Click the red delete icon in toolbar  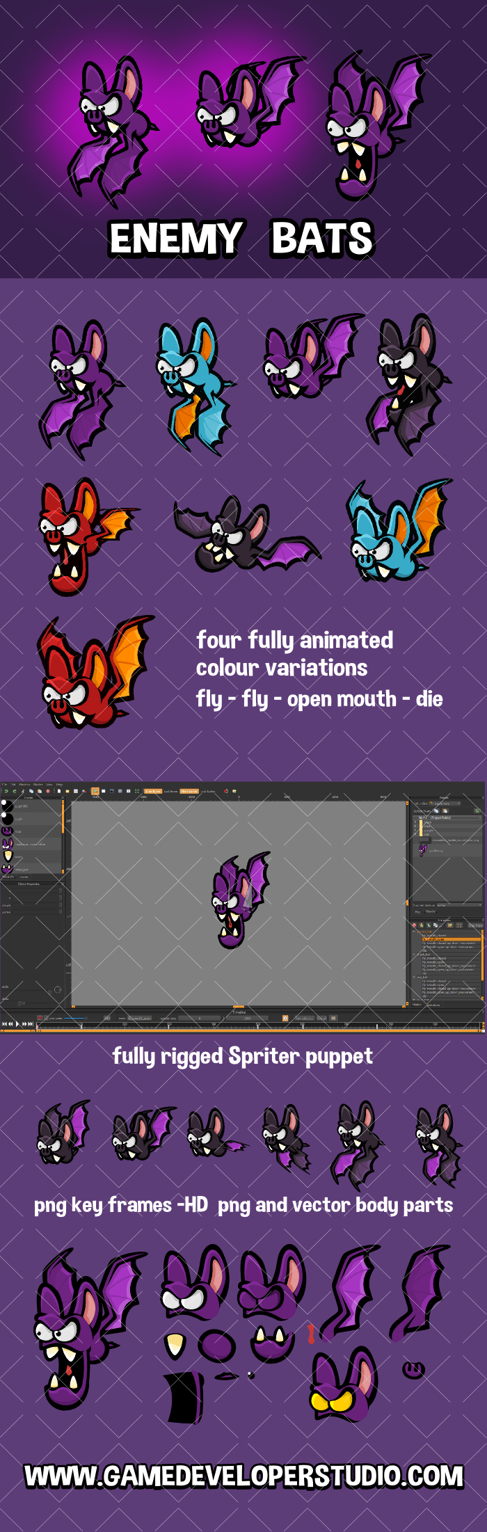pyautogui.click(x=48, y=791)
